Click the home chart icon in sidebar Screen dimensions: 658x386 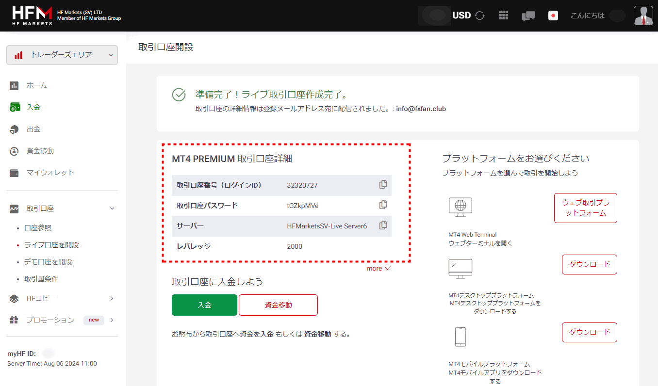coord(14,86)
